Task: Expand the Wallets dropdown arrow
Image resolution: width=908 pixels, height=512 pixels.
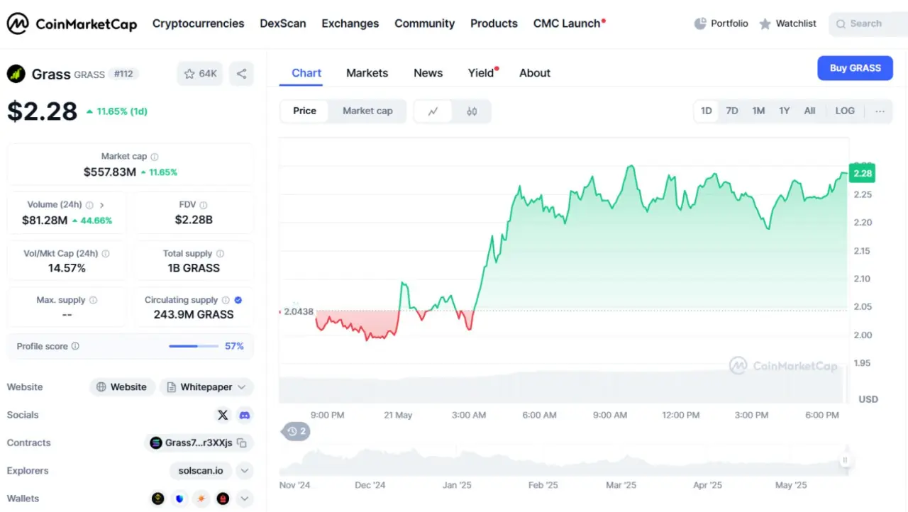Action: (244, 499)
